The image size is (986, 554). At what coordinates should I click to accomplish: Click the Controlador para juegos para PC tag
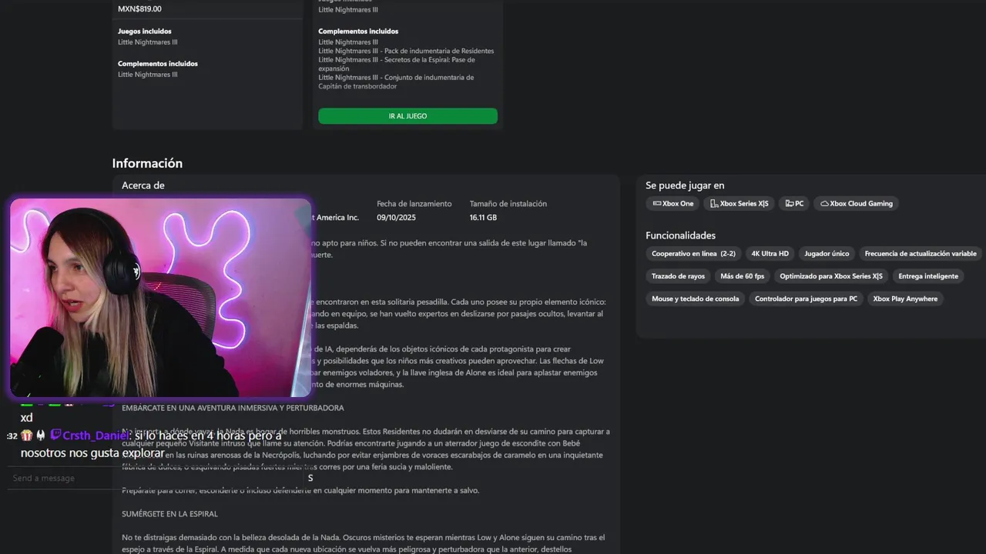click(x=806, y=299)
